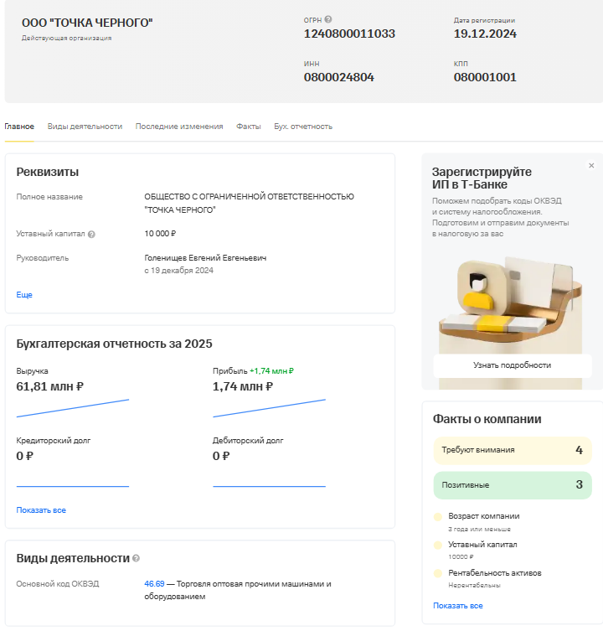Open the Бух. отчетность tab
Image resolution: width=603 pixels, height=631 pixels.
303,127
